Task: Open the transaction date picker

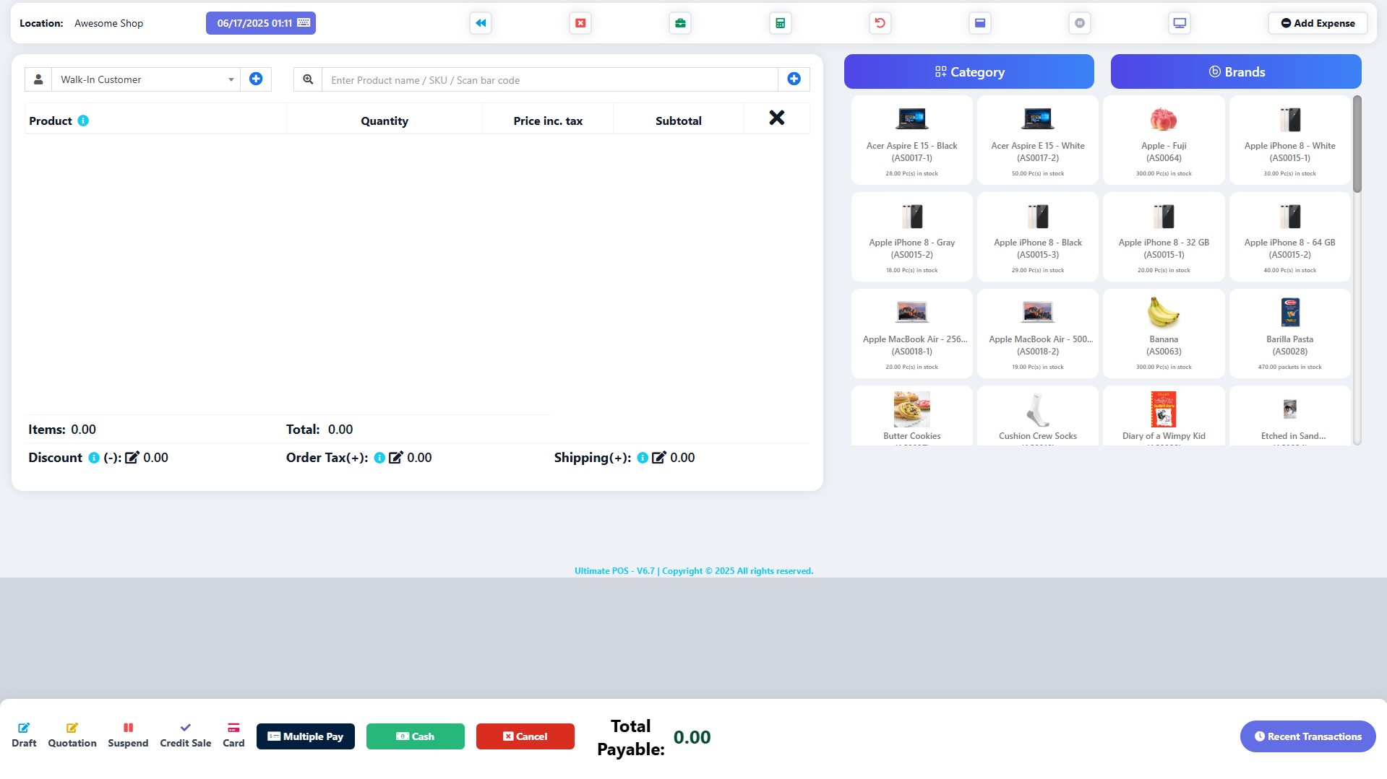Action: click(x=260, y=22)
